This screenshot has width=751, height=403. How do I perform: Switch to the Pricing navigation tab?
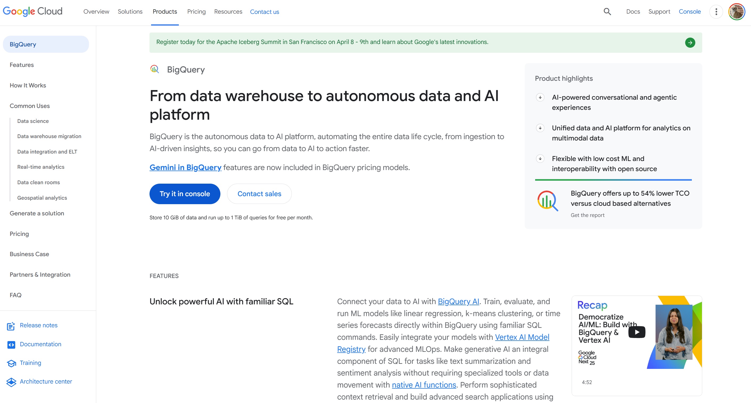pyautogui.click(x=196, y=12)
